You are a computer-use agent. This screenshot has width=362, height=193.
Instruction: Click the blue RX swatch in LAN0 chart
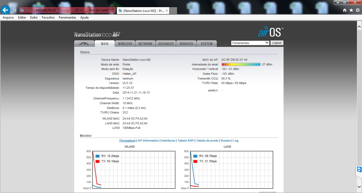pos(195,156)
